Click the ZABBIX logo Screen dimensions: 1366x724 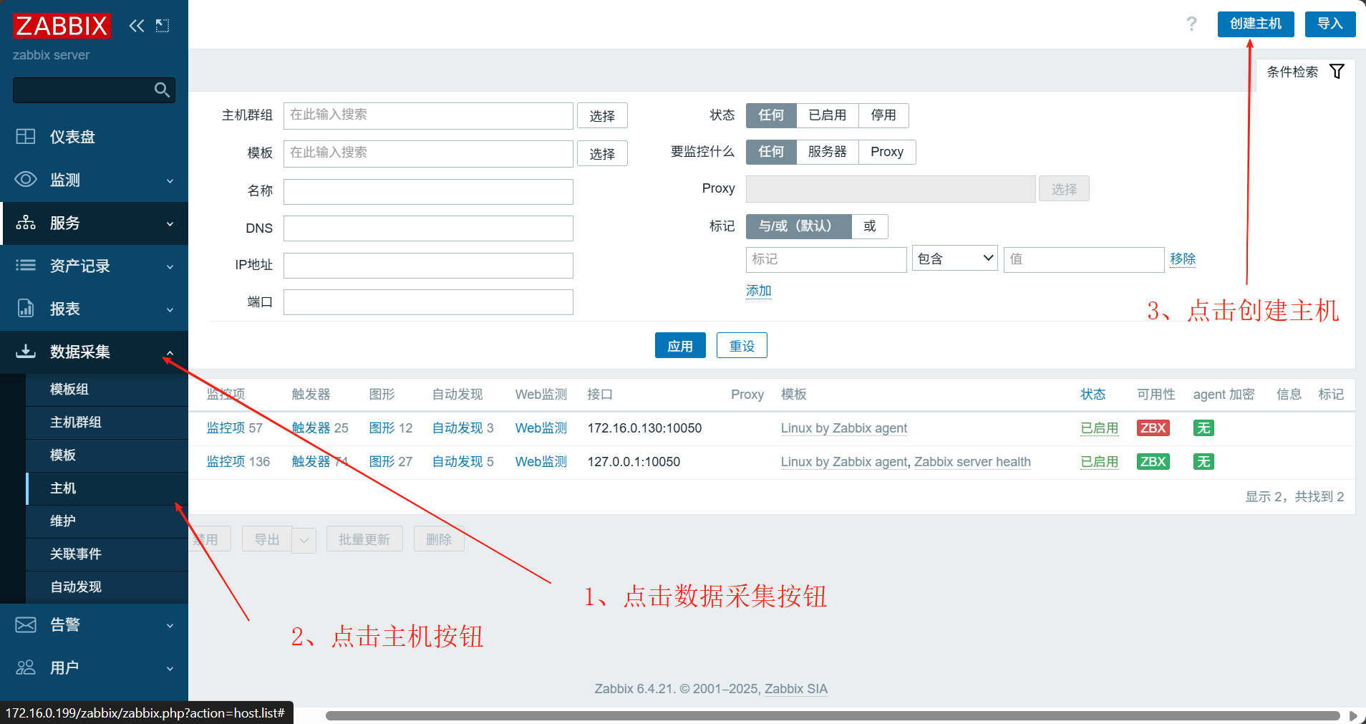point(62,26)
